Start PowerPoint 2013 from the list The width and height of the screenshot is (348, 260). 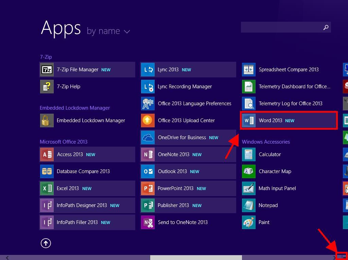148,188
